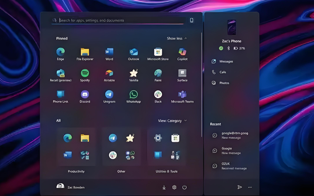
Task: Open Messages in phone panel
Action: [x=226, y=61]
